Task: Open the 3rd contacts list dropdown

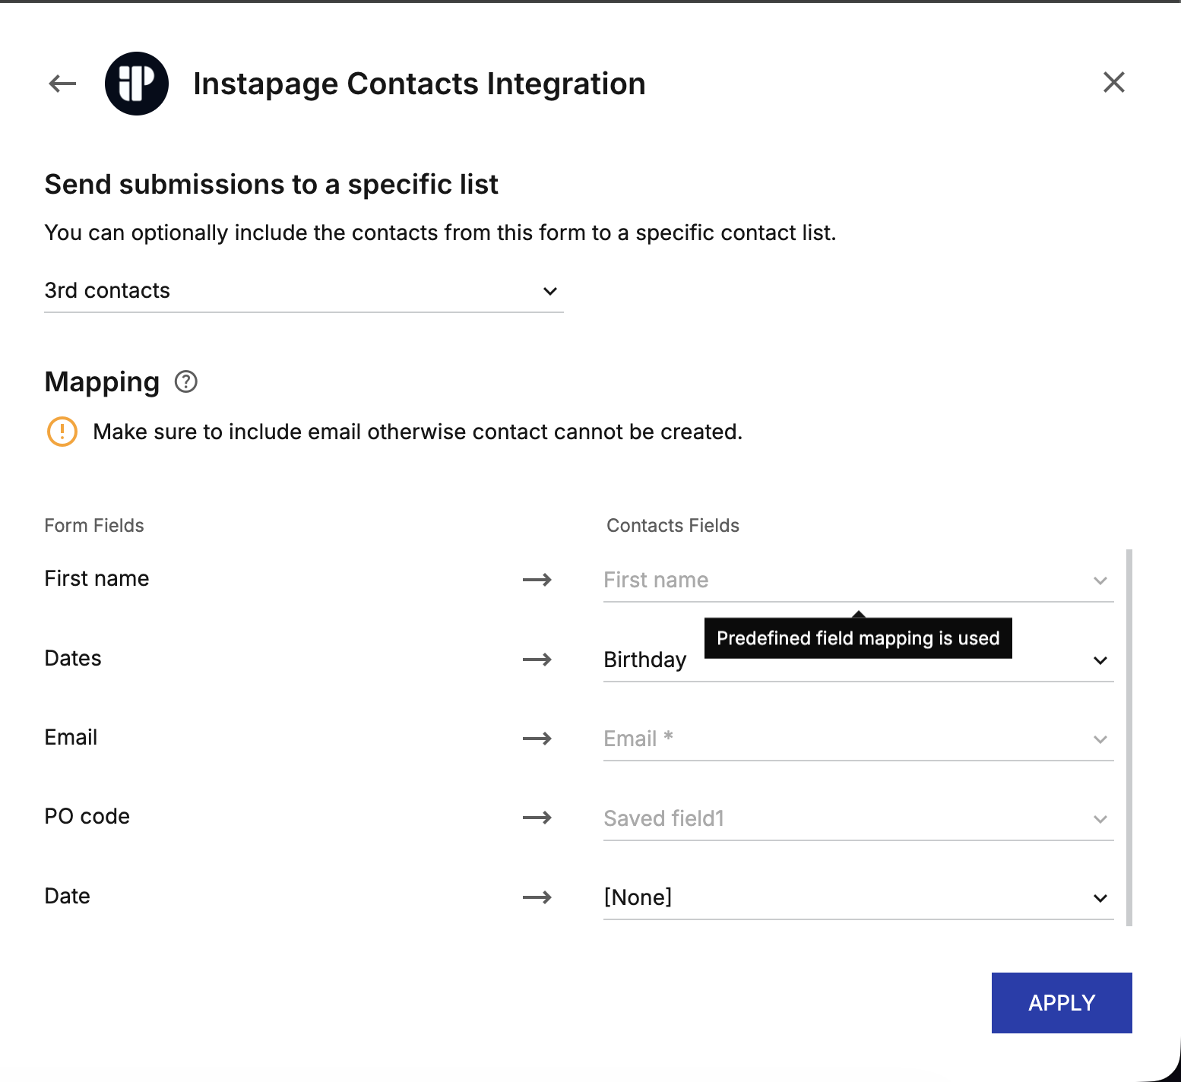Action: (304, 291)
